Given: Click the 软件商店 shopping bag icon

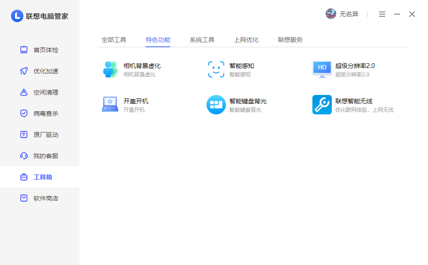Looking at the screenshot, I should [24, 198].
